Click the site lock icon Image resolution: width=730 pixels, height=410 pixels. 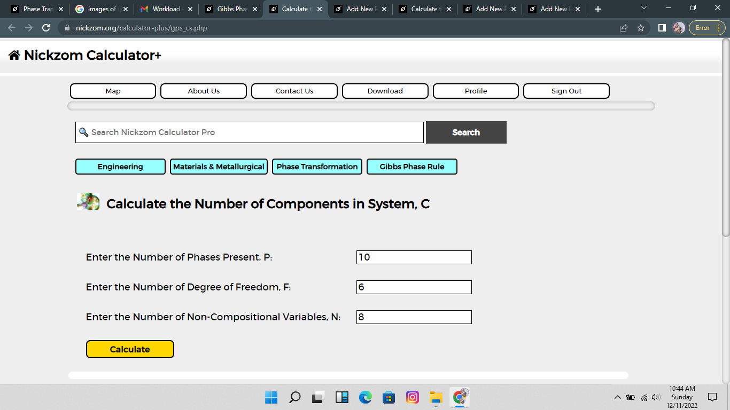coord(67,28)
